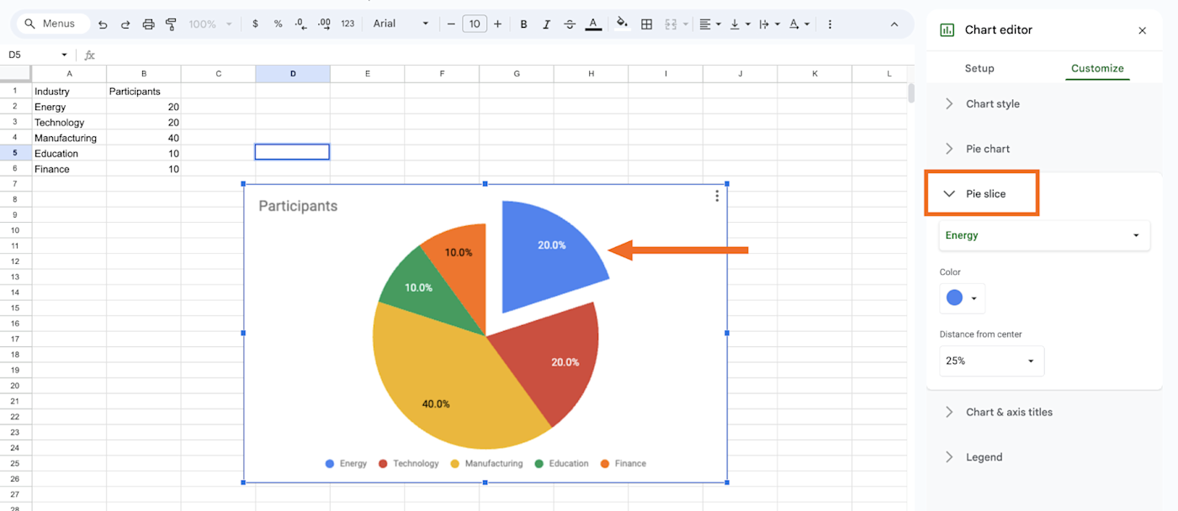Select cell A1 containing Industry

69,91
